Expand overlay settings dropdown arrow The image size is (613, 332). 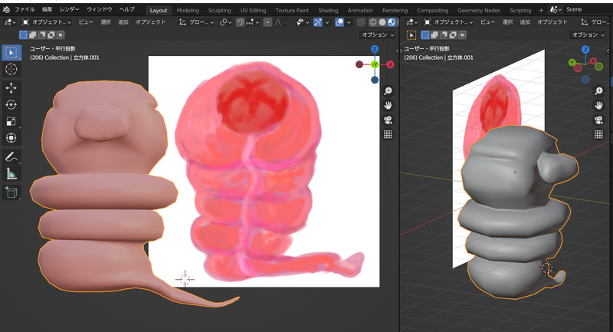349,22
